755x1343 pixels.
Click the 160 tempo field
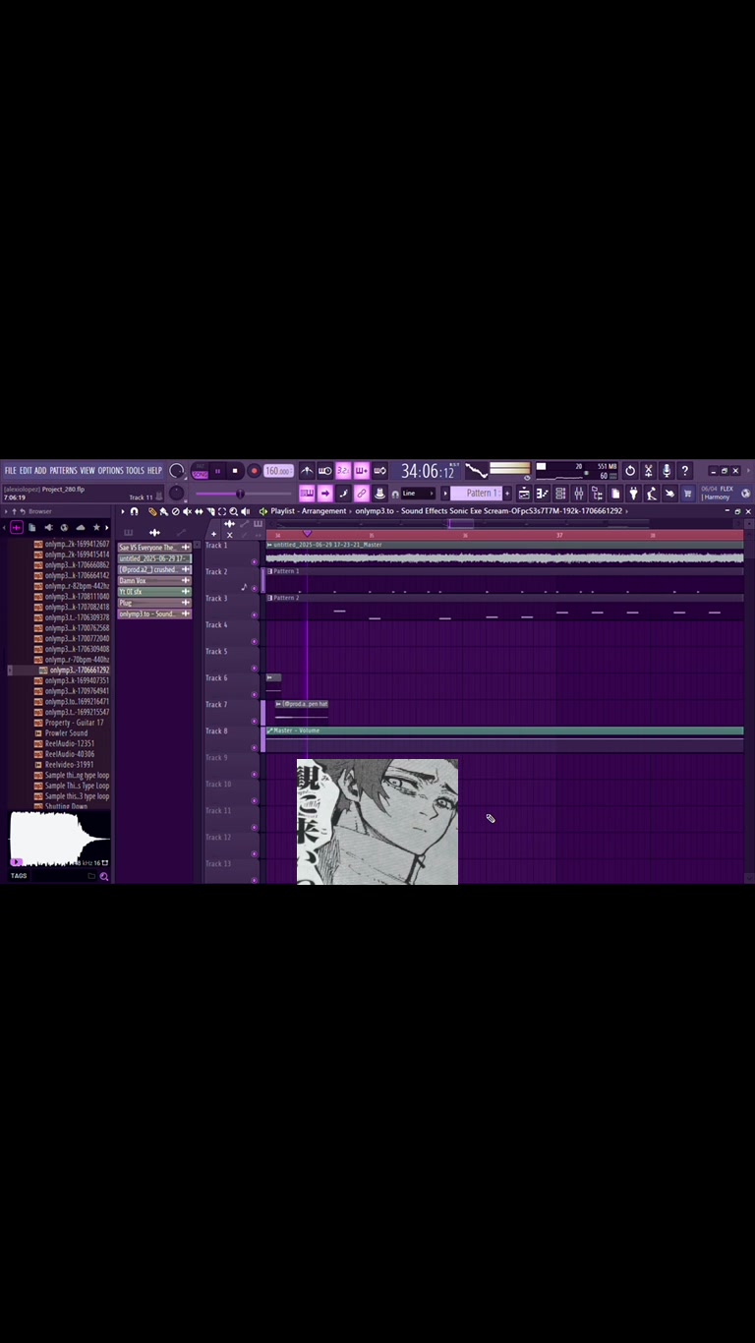point(278,471)
